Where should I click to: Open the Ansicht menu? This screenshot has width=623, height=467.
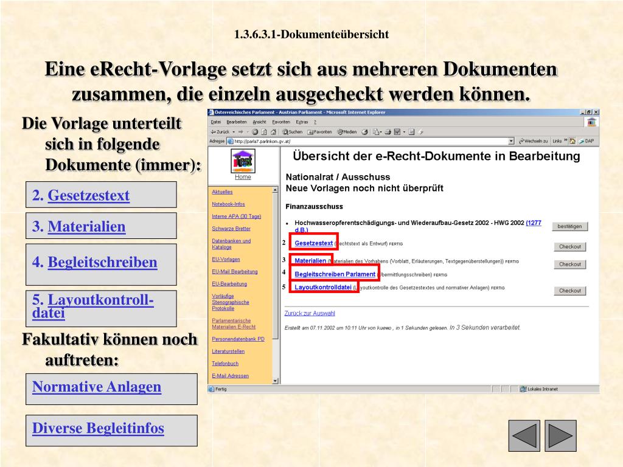259,122
